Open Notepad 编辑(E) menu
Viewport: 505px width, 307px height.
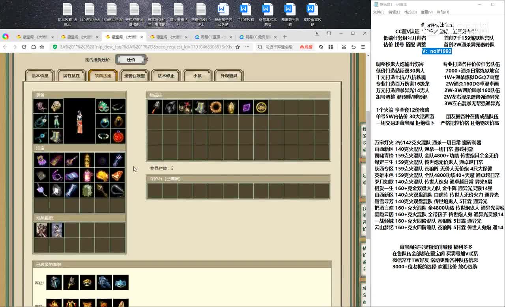(394, 12)
